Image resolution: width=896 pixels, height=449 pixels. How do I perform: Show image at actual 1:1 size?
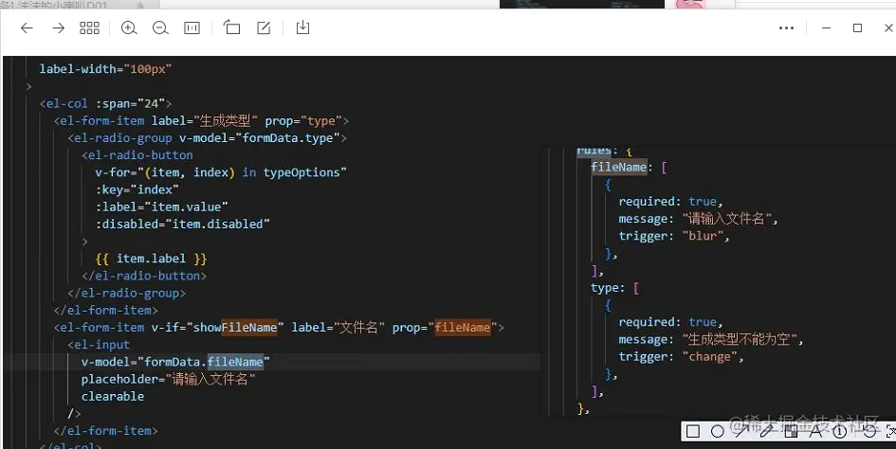192,28
